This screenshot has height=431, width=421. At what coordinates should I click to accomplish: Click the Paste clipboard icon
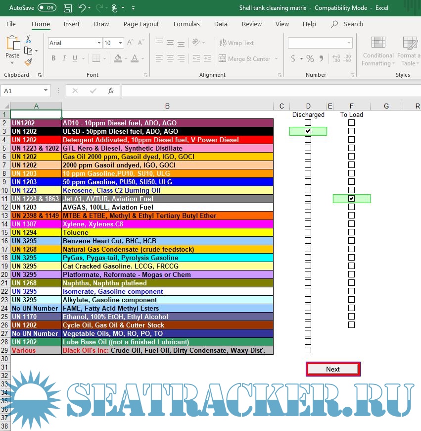click(12, 44)
